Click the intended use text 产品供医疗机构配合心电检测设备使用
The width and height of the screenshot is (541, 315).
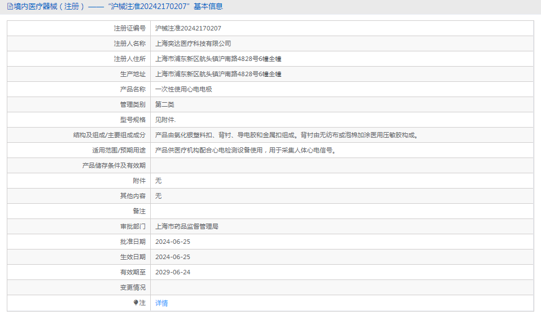tap(246, 150)
